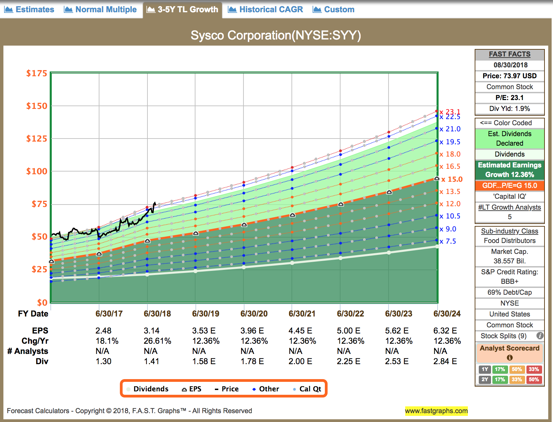The width and height of the screenshot is (553, 422).
Task: Click the Analyst Scorecard info icon
Action: click(x=509, y=358)
